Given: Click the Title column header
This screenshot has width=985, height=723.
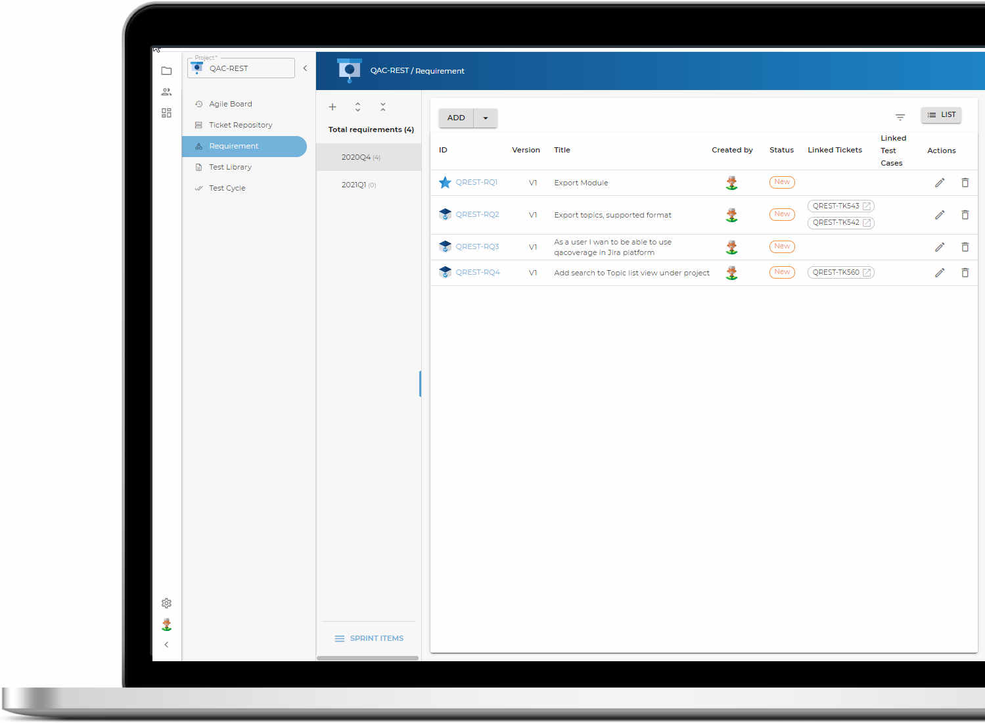Looking at the screenshot, I should point(562,150).
